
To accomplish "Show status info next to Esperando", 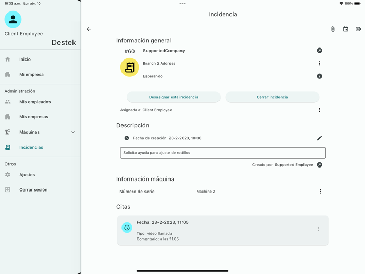I will [x=319, y=76].
